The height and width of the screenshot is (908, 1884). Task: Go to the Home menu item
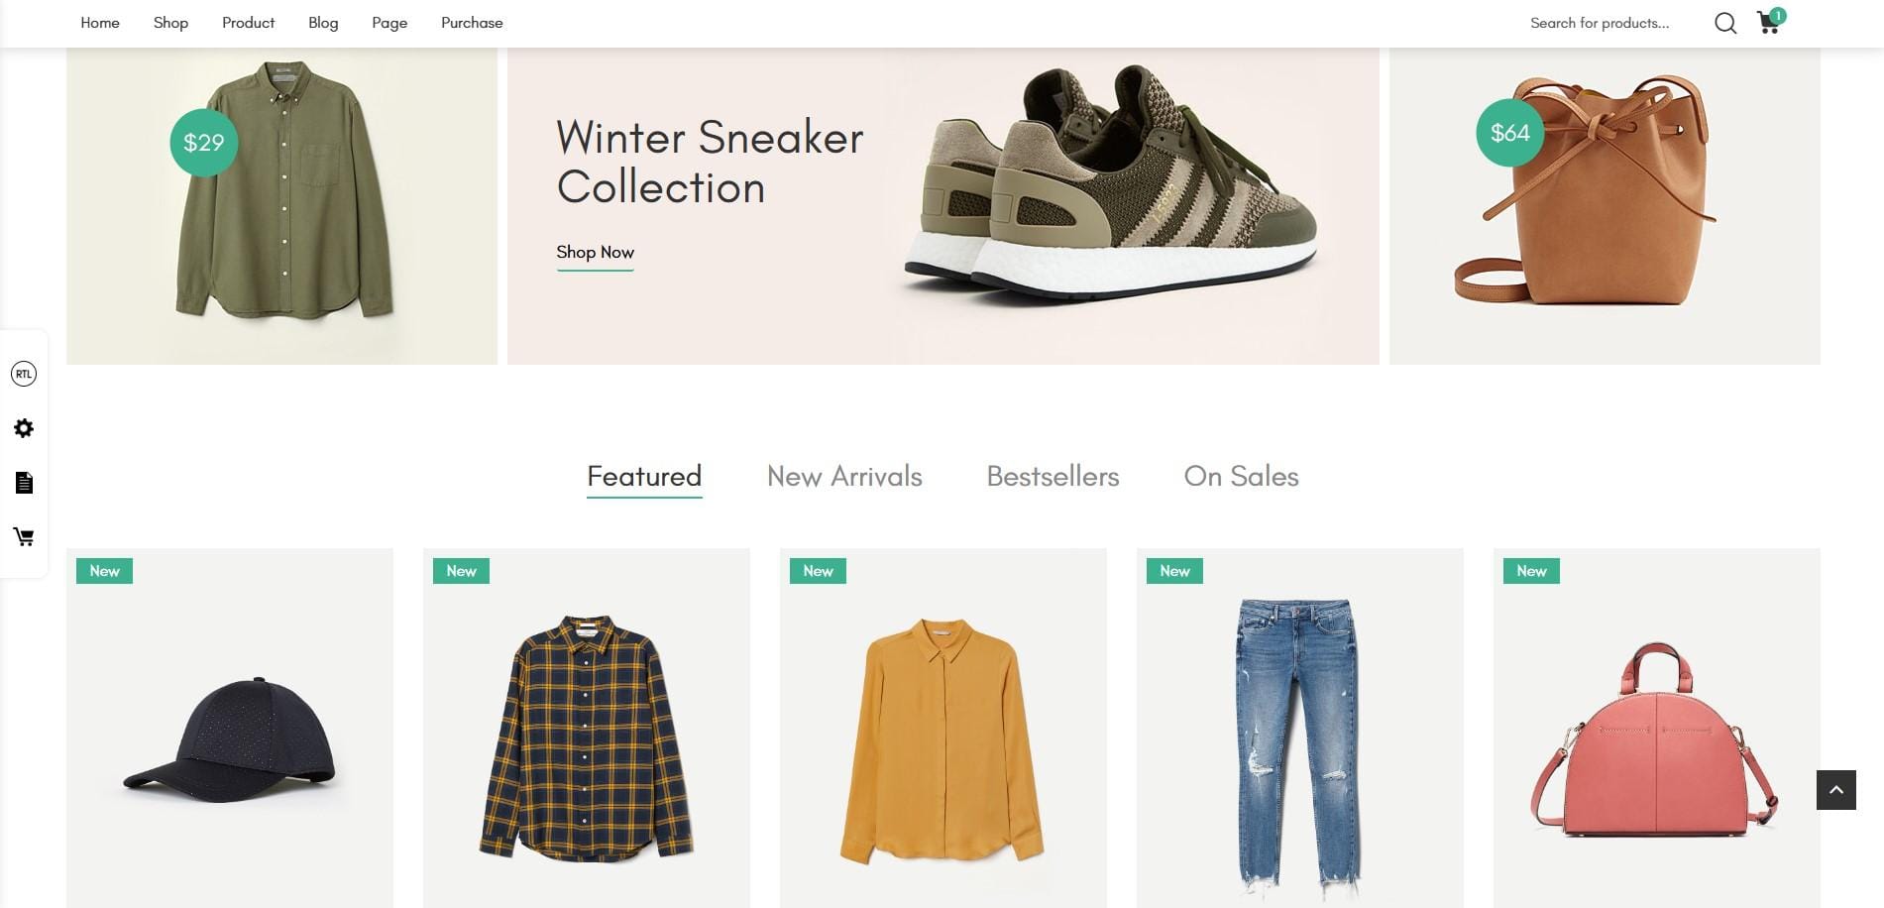click(x=100, y=23)
